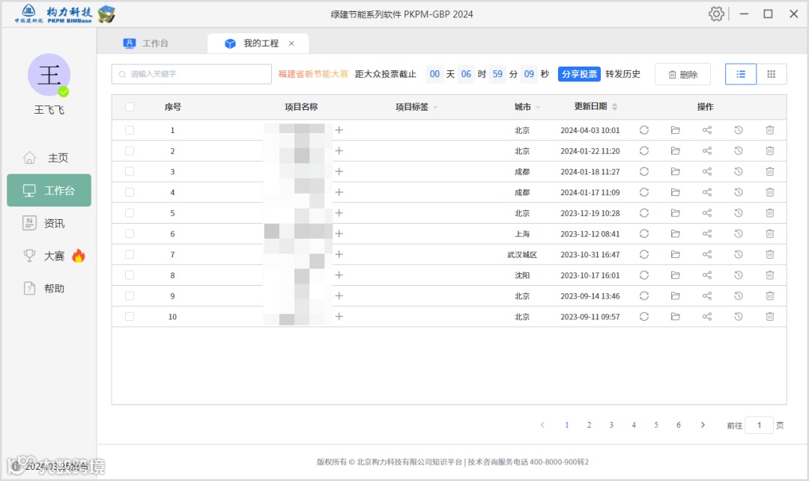Click the page number jump field
809x481 pixels.
pos(759,425)
